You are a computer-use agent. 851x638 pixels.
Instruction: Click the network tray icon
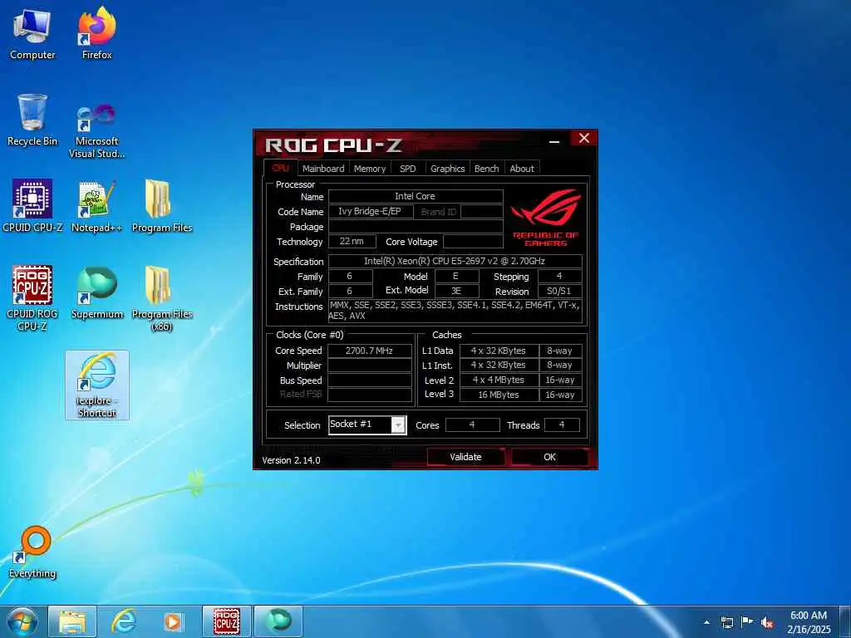point(726,622)
